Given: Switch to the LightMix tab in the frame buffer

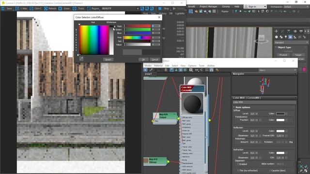Looking at the screenshot, I should pyautogui.click(x=180, y=14).
